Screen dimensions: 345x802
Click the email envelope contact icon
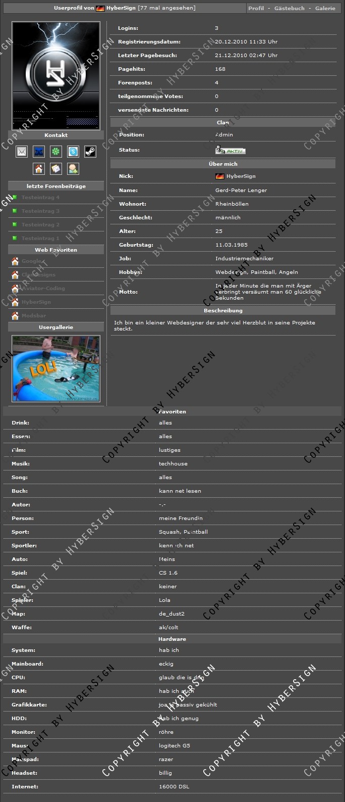coord(22,151)
